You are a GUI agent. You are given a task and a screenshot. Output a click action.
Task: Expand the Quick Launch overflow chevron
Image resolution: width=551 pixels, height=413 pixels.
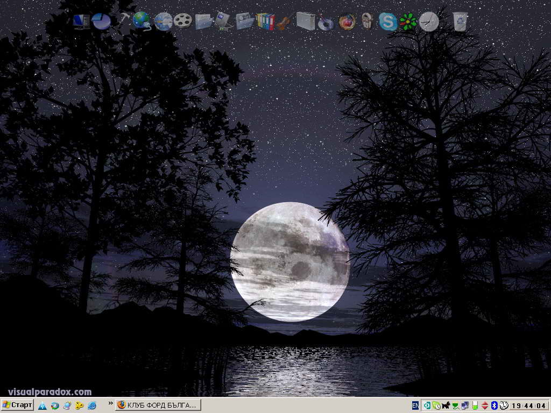tap(110, 403)
